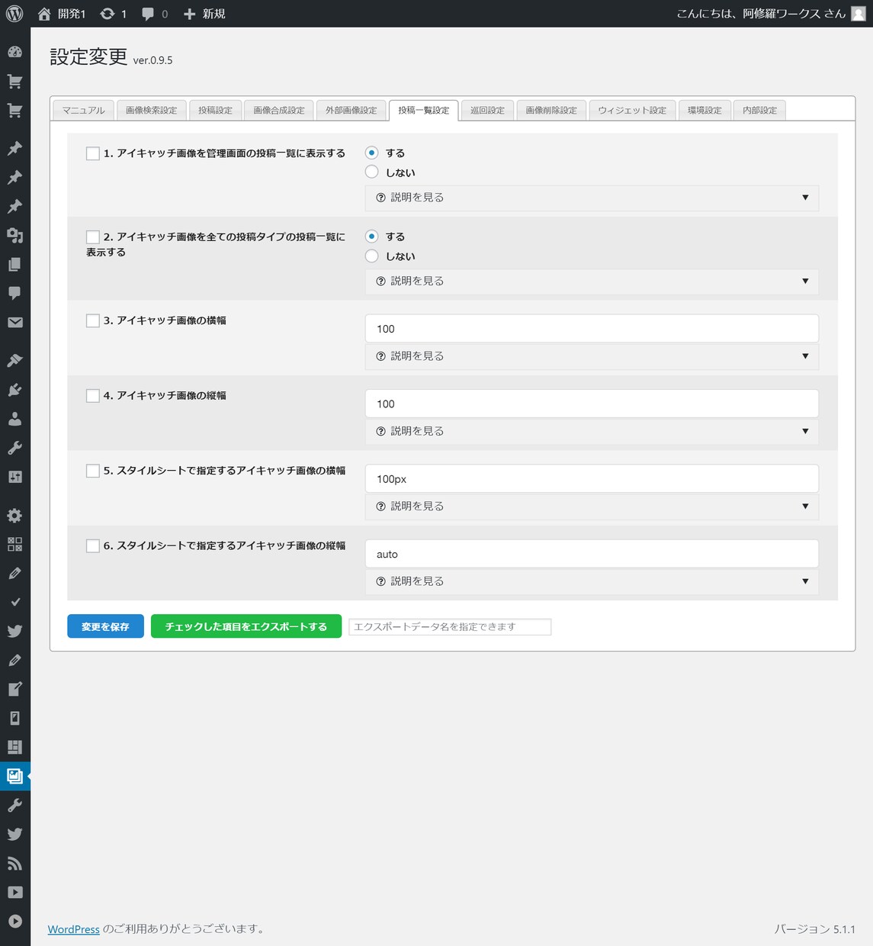Screen dimensions: 873x946
Task: Switch to the 画像合成設定 tab
Action: point(279,111)
